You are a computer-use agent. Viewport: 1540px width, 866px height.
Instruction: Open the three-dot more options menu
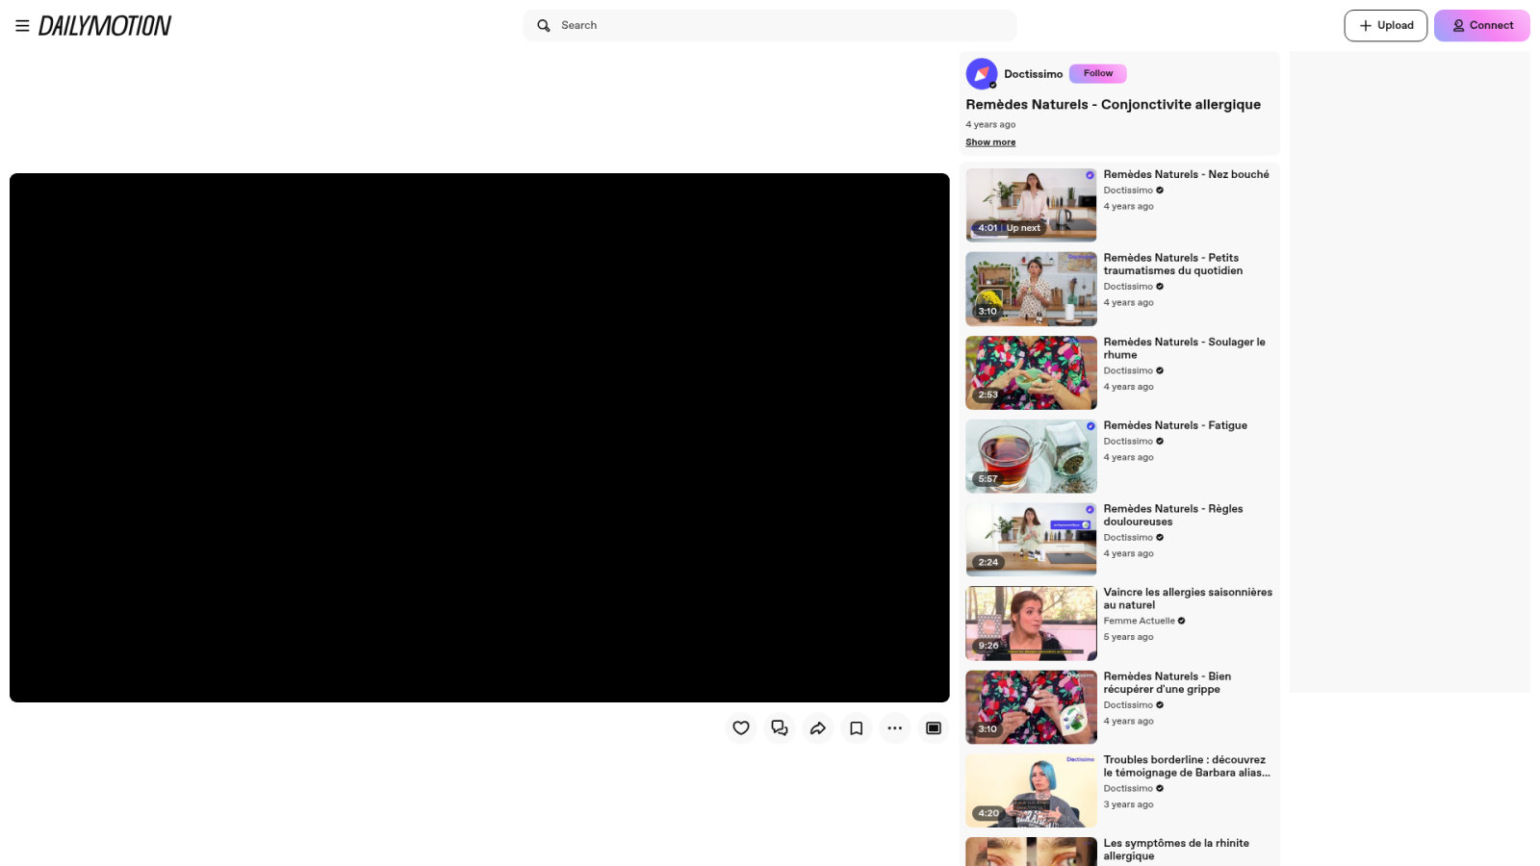pyautogui.click(x=895, y=728)
